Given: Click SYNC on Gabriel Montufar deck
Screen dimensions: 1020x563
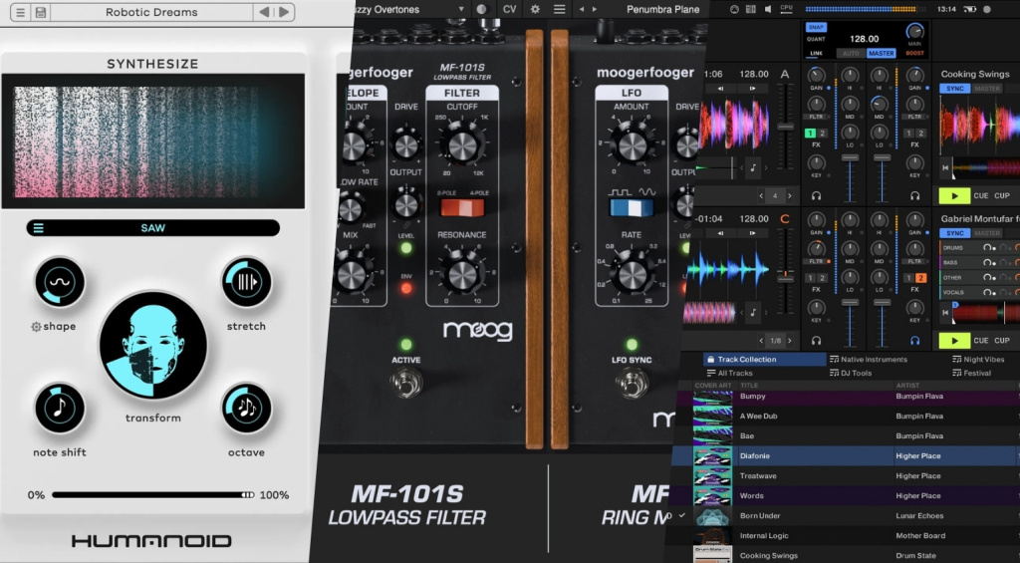Looking at the screenshot, I should 955,233.
